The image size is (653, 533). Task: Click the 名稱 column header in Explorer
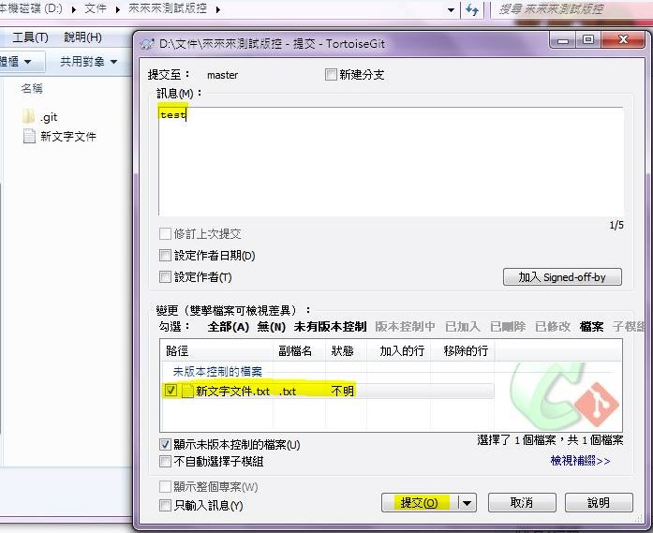[x=32, y=88]
